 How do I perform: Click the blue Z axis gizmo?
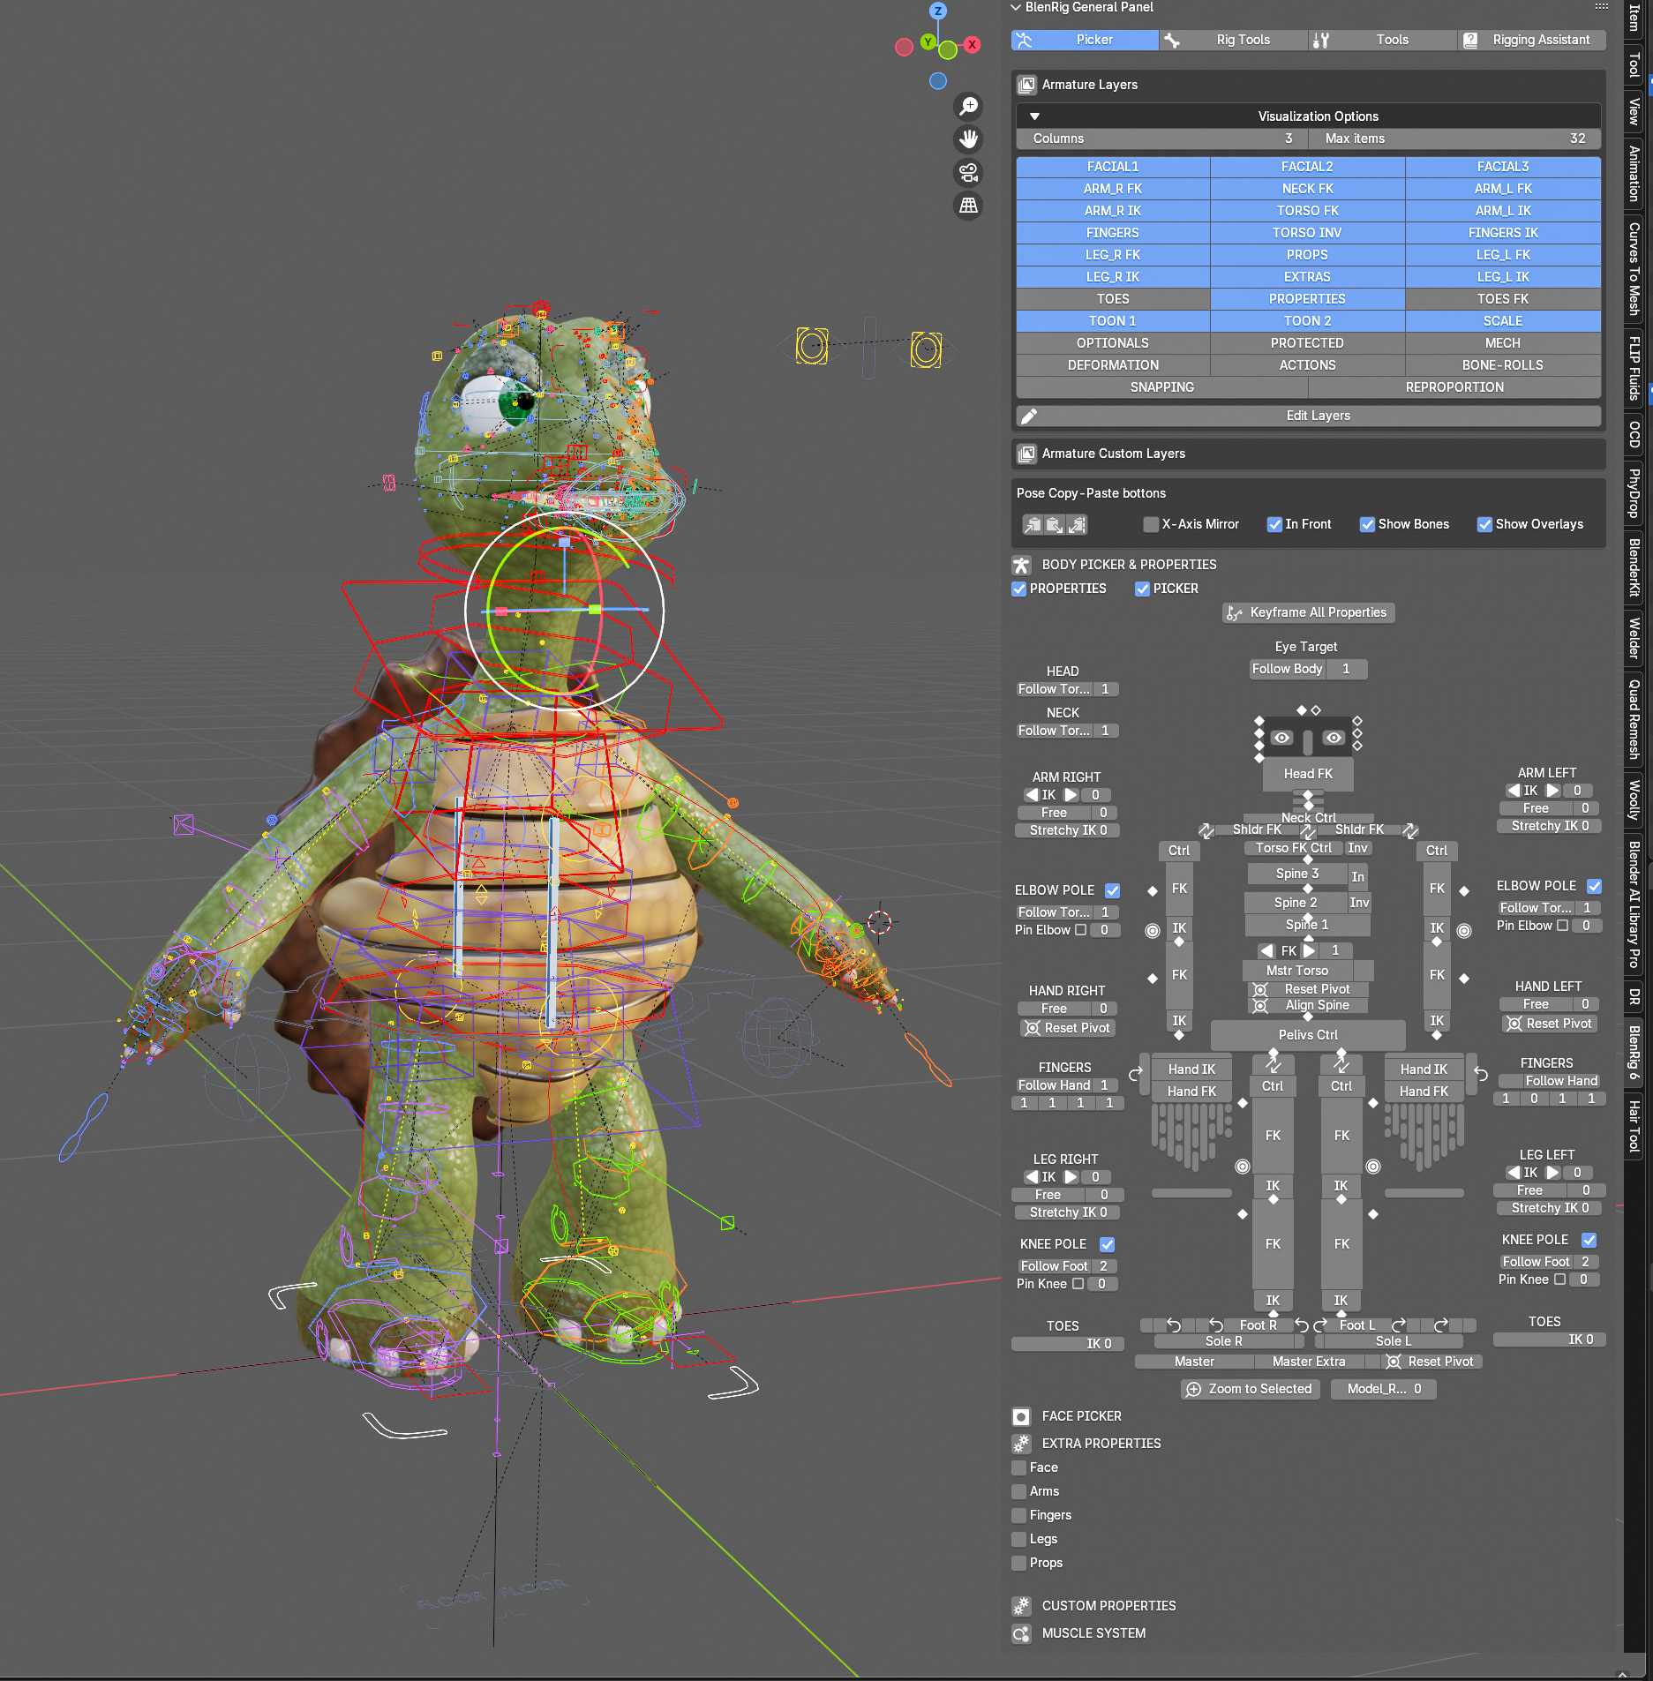(x=938, y=11)
